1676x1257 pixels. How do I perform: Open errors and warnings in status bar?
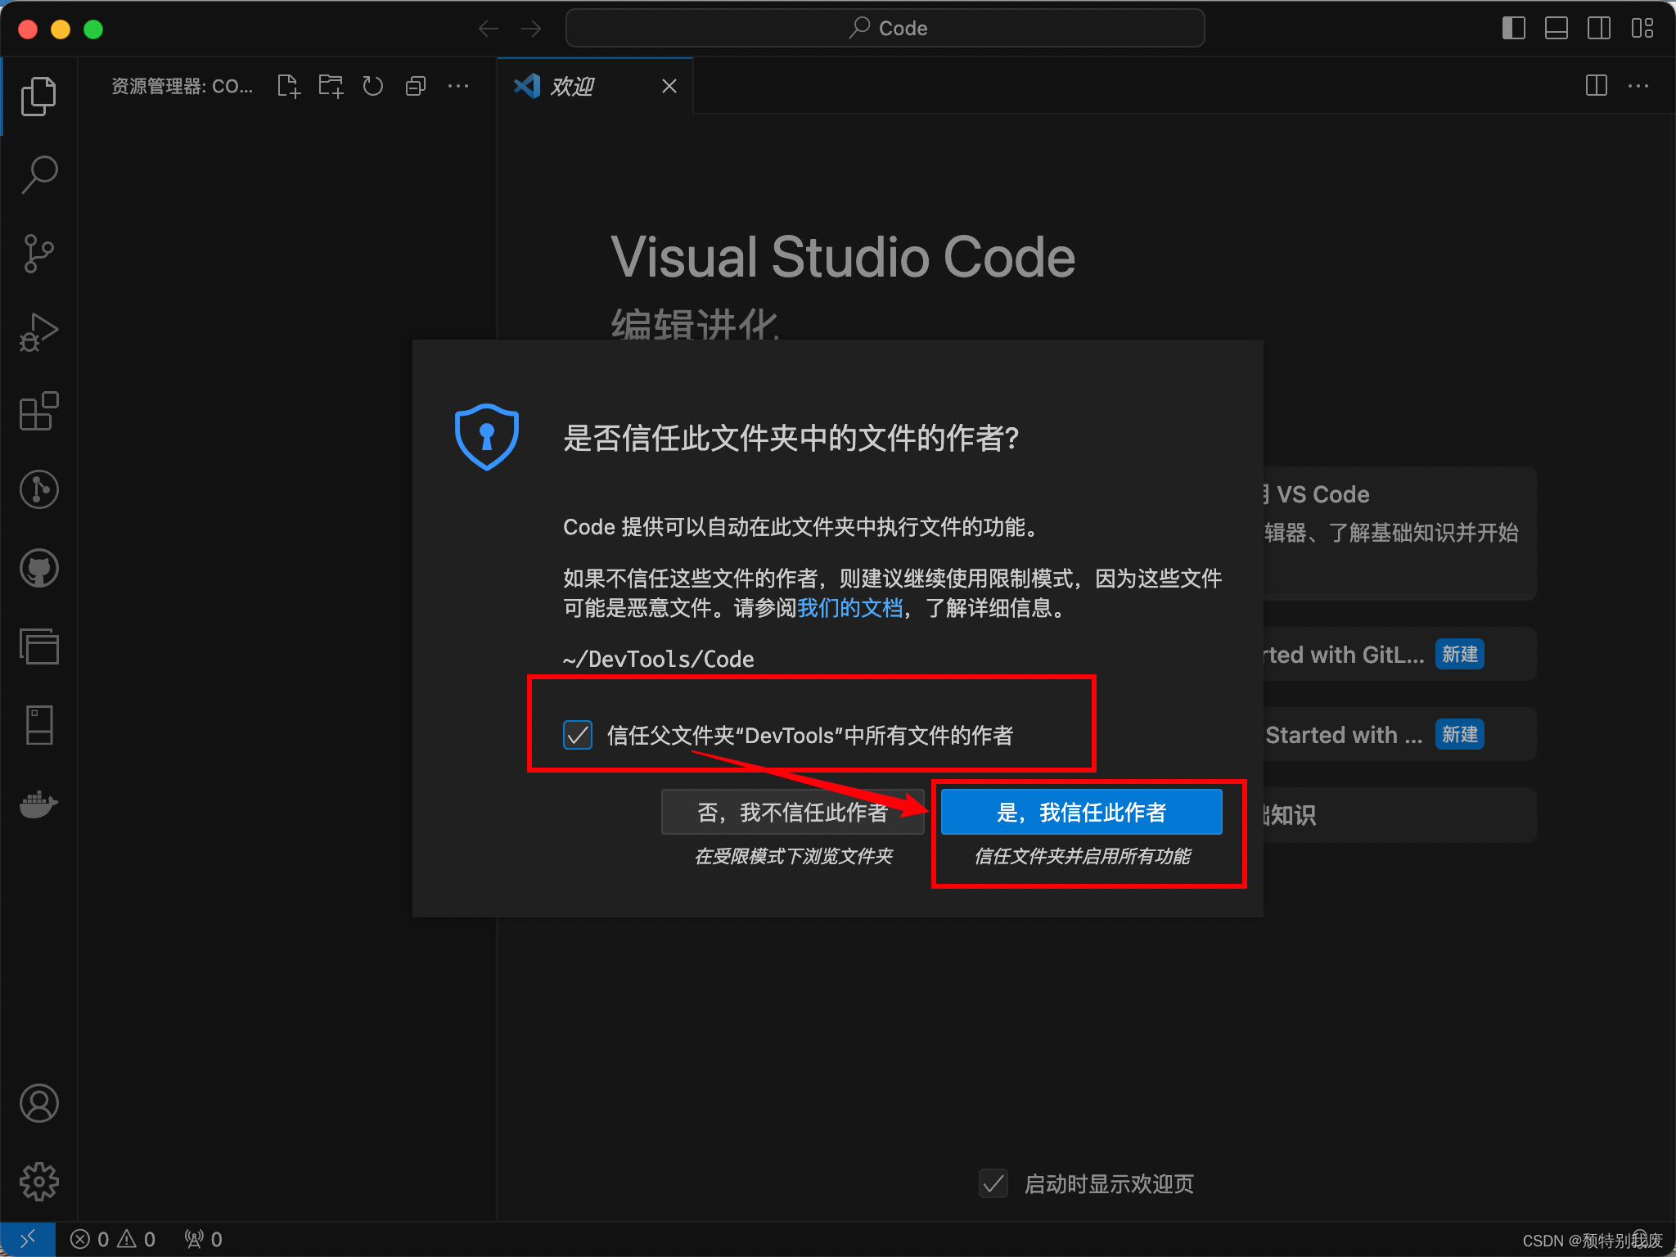tap(113, 1239)
